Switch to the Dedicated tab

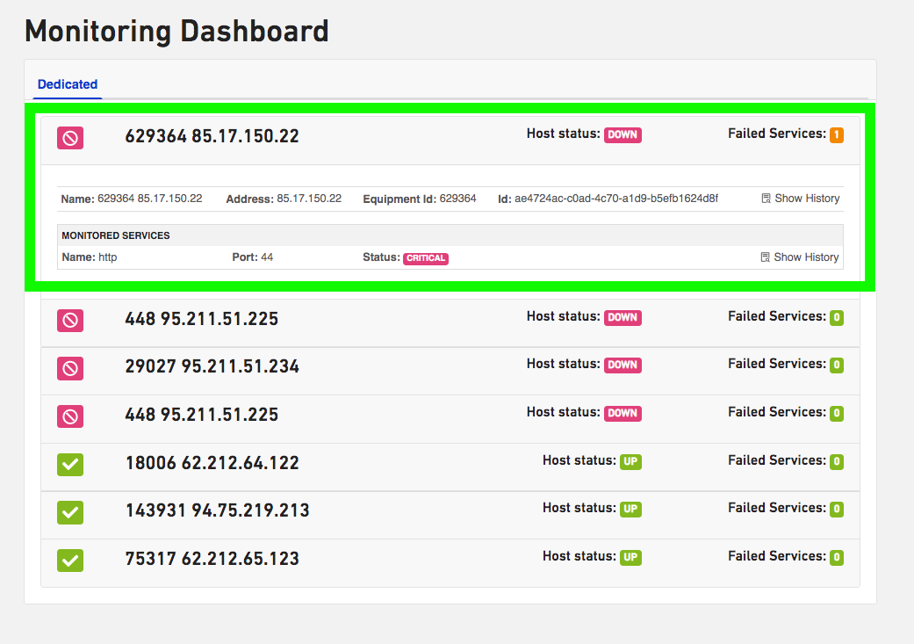pos(68,84)
